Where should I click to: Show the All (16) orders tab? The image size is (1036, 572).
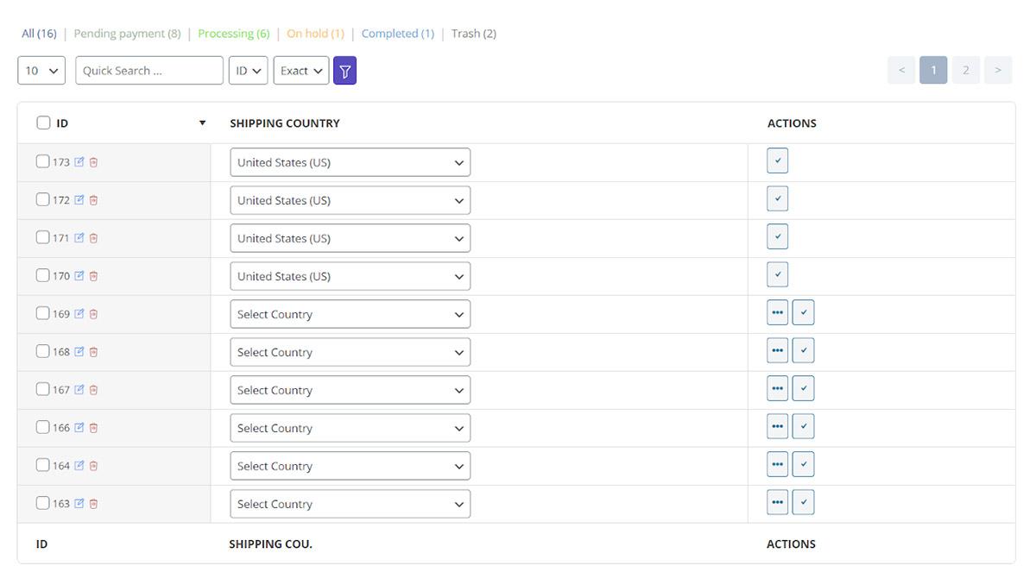click(39, 34)
